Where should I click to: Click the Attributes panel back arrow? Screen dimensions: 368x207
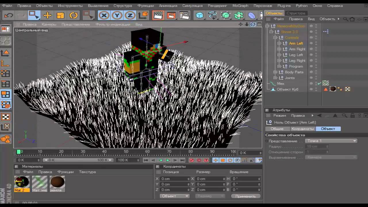tap(319, 116)
